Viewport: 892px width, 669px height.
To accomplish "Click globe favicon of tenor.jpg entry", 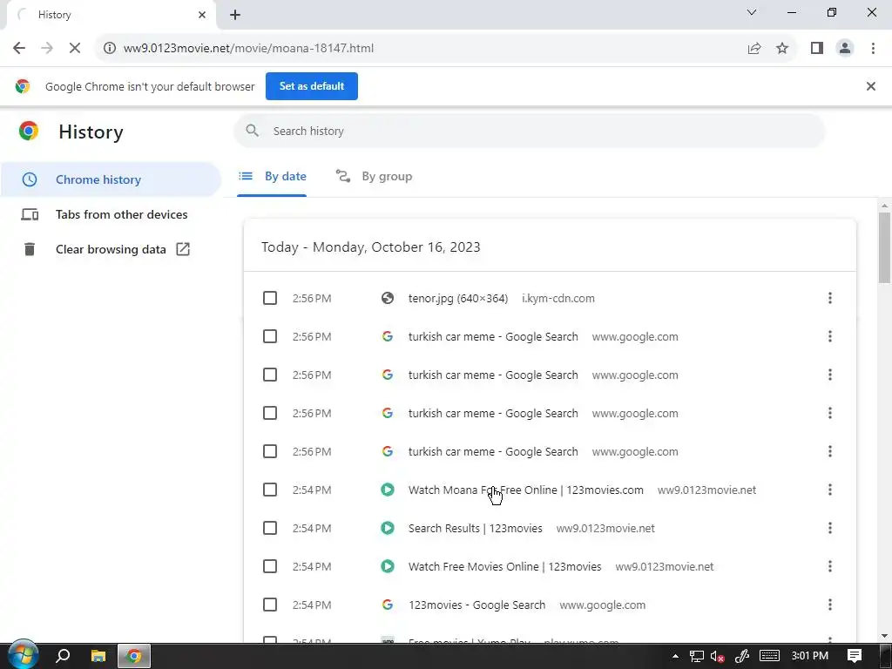I will coord(388,298).
